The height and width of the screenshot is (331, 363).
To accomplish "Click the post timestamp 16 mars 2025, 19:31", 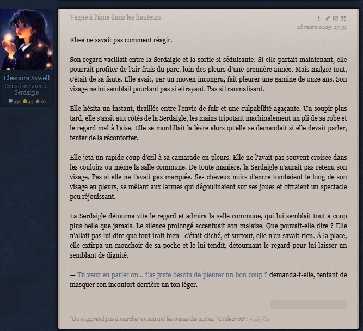I will 322,27.
